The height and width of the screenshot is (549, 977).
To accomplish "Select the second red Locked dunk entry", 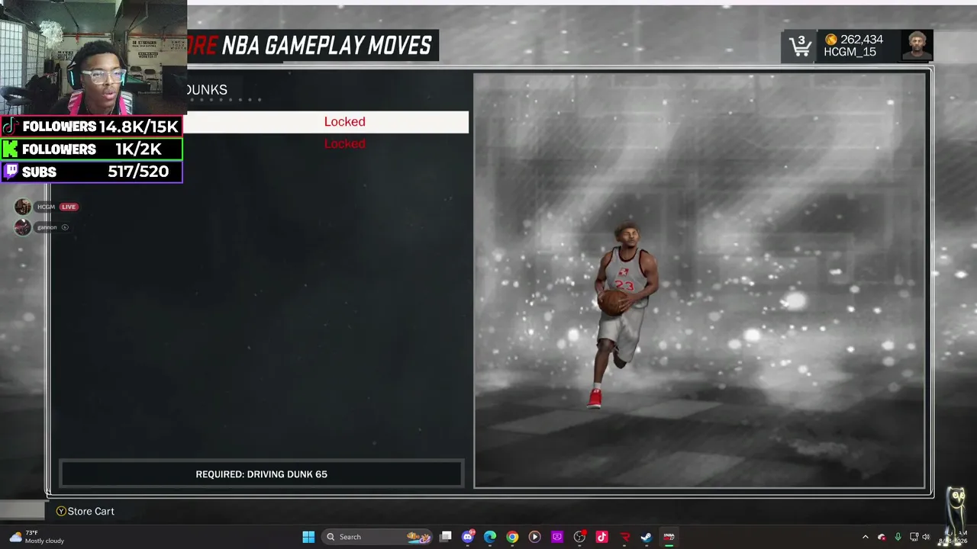I will [344, 143].
